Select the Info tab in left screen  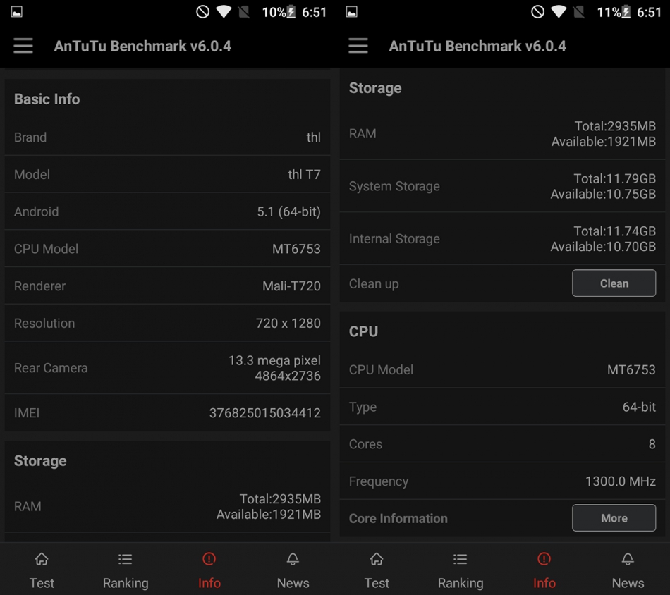pos(209,570)
